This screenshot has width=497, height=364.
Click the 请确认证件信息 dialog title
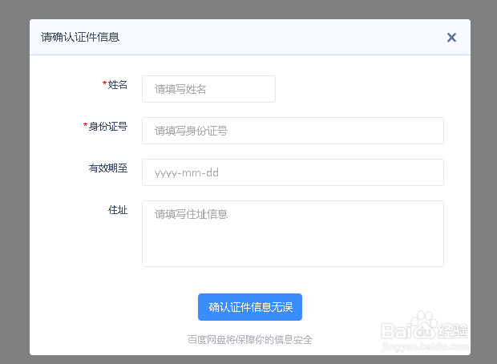pos(80,37)
